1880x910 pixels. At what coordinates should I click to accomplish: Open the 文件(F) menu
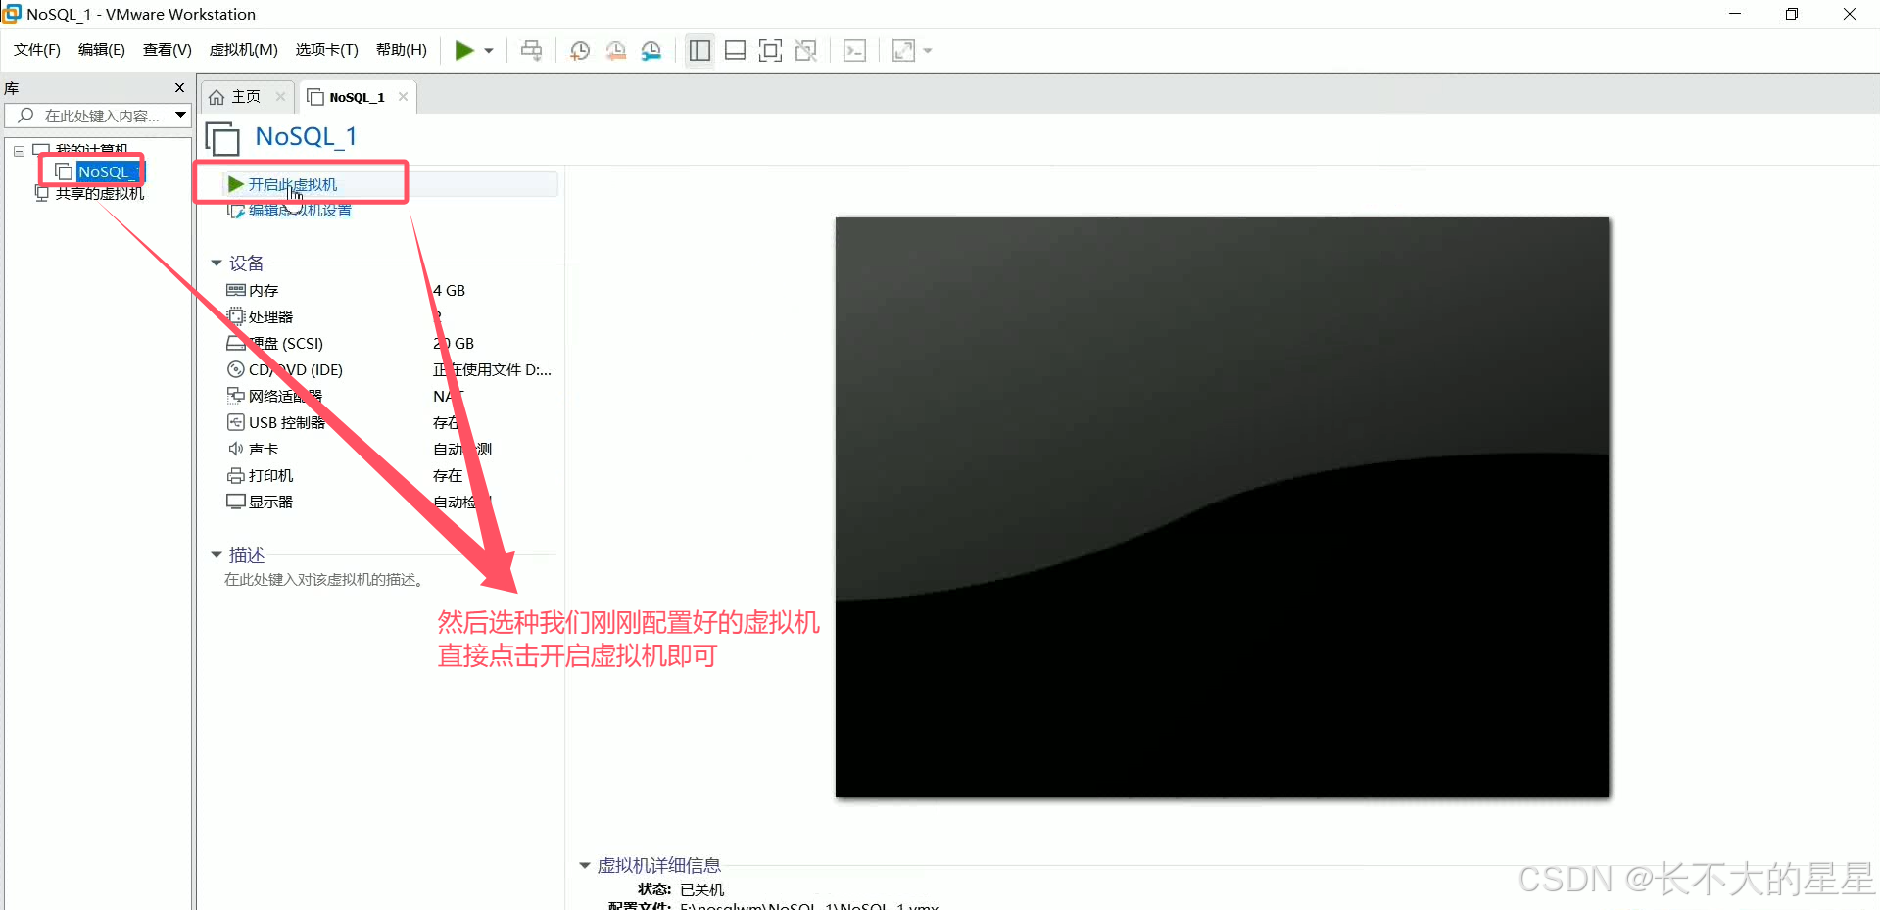[37, 50]
